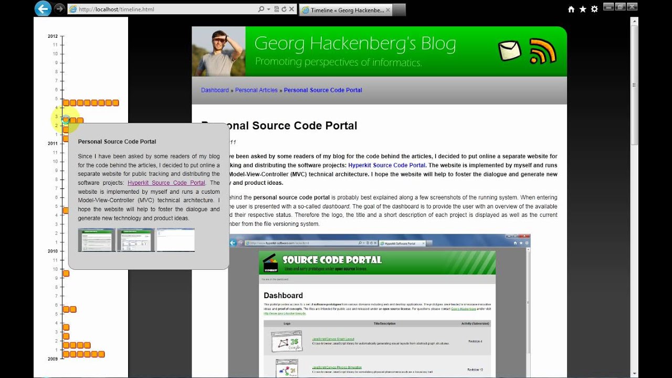Open a new tab beside the Timeline tab
The width and height of the screenshot is (672, 378).
(400, 10)
